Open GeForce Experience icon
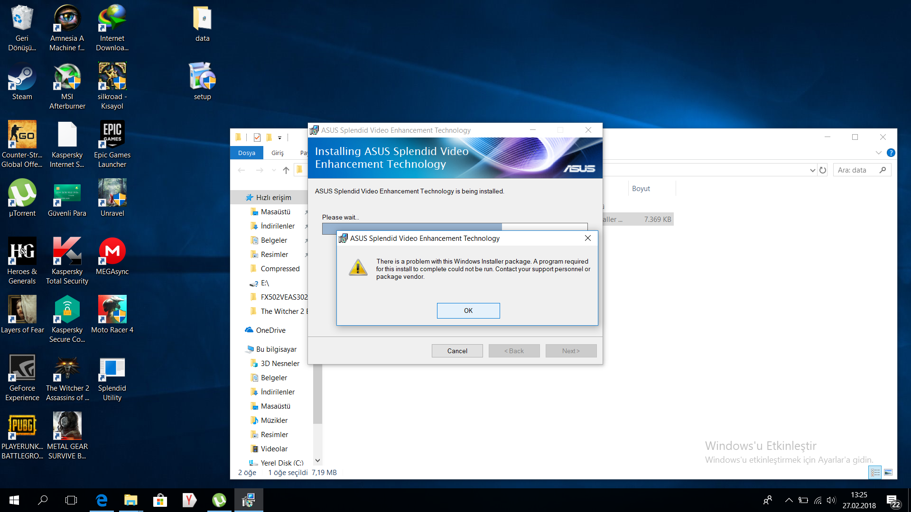The width and height of the screenshot is (911, 512). click(22, 378)
